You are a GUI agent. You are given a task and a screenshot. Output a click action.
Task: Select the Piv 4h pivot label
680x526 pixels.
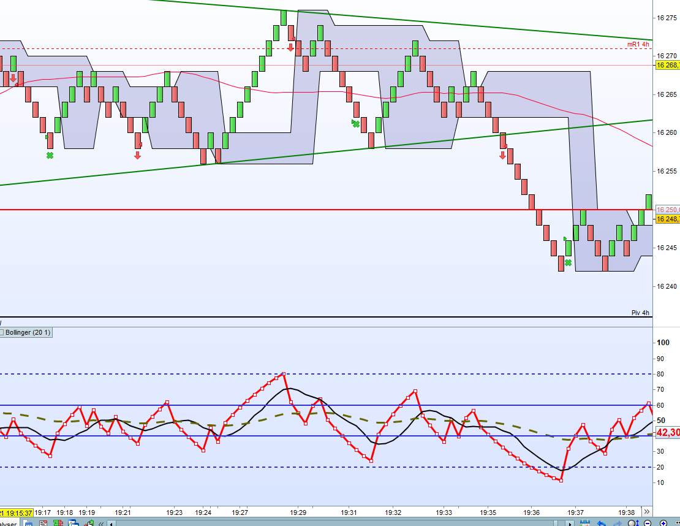(640, 313)
